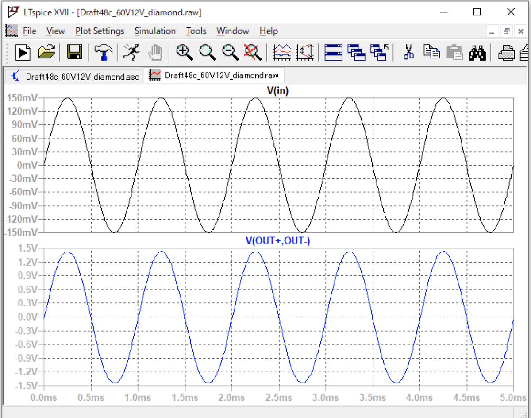531x418 pixels.
Task: Save using the floppy disk icon
Action: (x=75, y=53)
